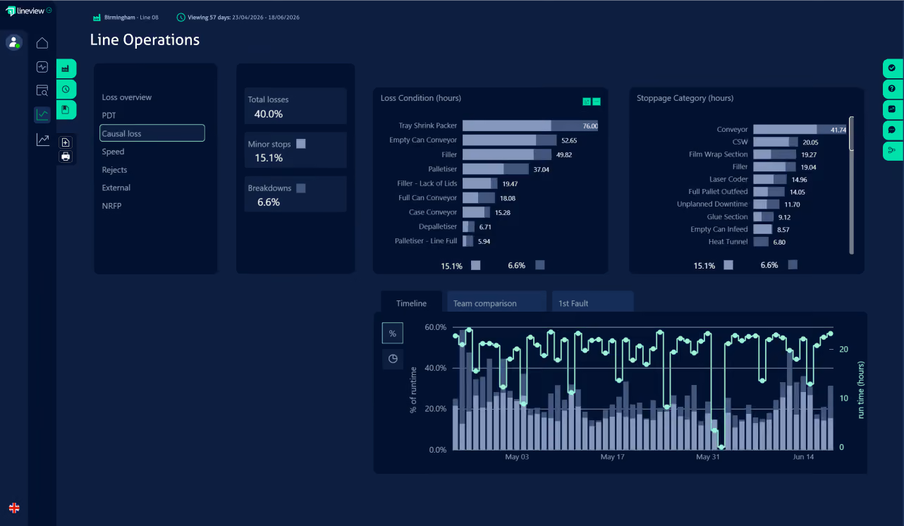
Task: Switch to the 1st Fault tab
Action: (592, 302)
